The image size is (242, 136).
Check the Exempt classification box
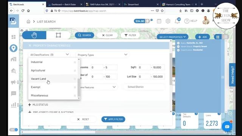(x=75, y=87)
